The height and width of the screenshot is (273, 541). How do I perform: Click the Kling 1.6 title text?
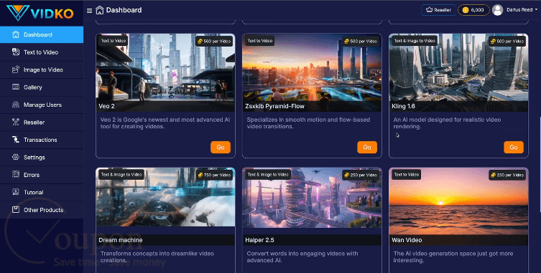tap(403, 106)
